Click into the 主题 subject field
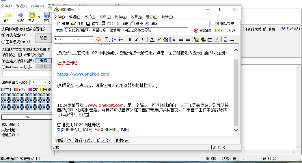The height and width of the screenshot is (163, 302). 126,30
